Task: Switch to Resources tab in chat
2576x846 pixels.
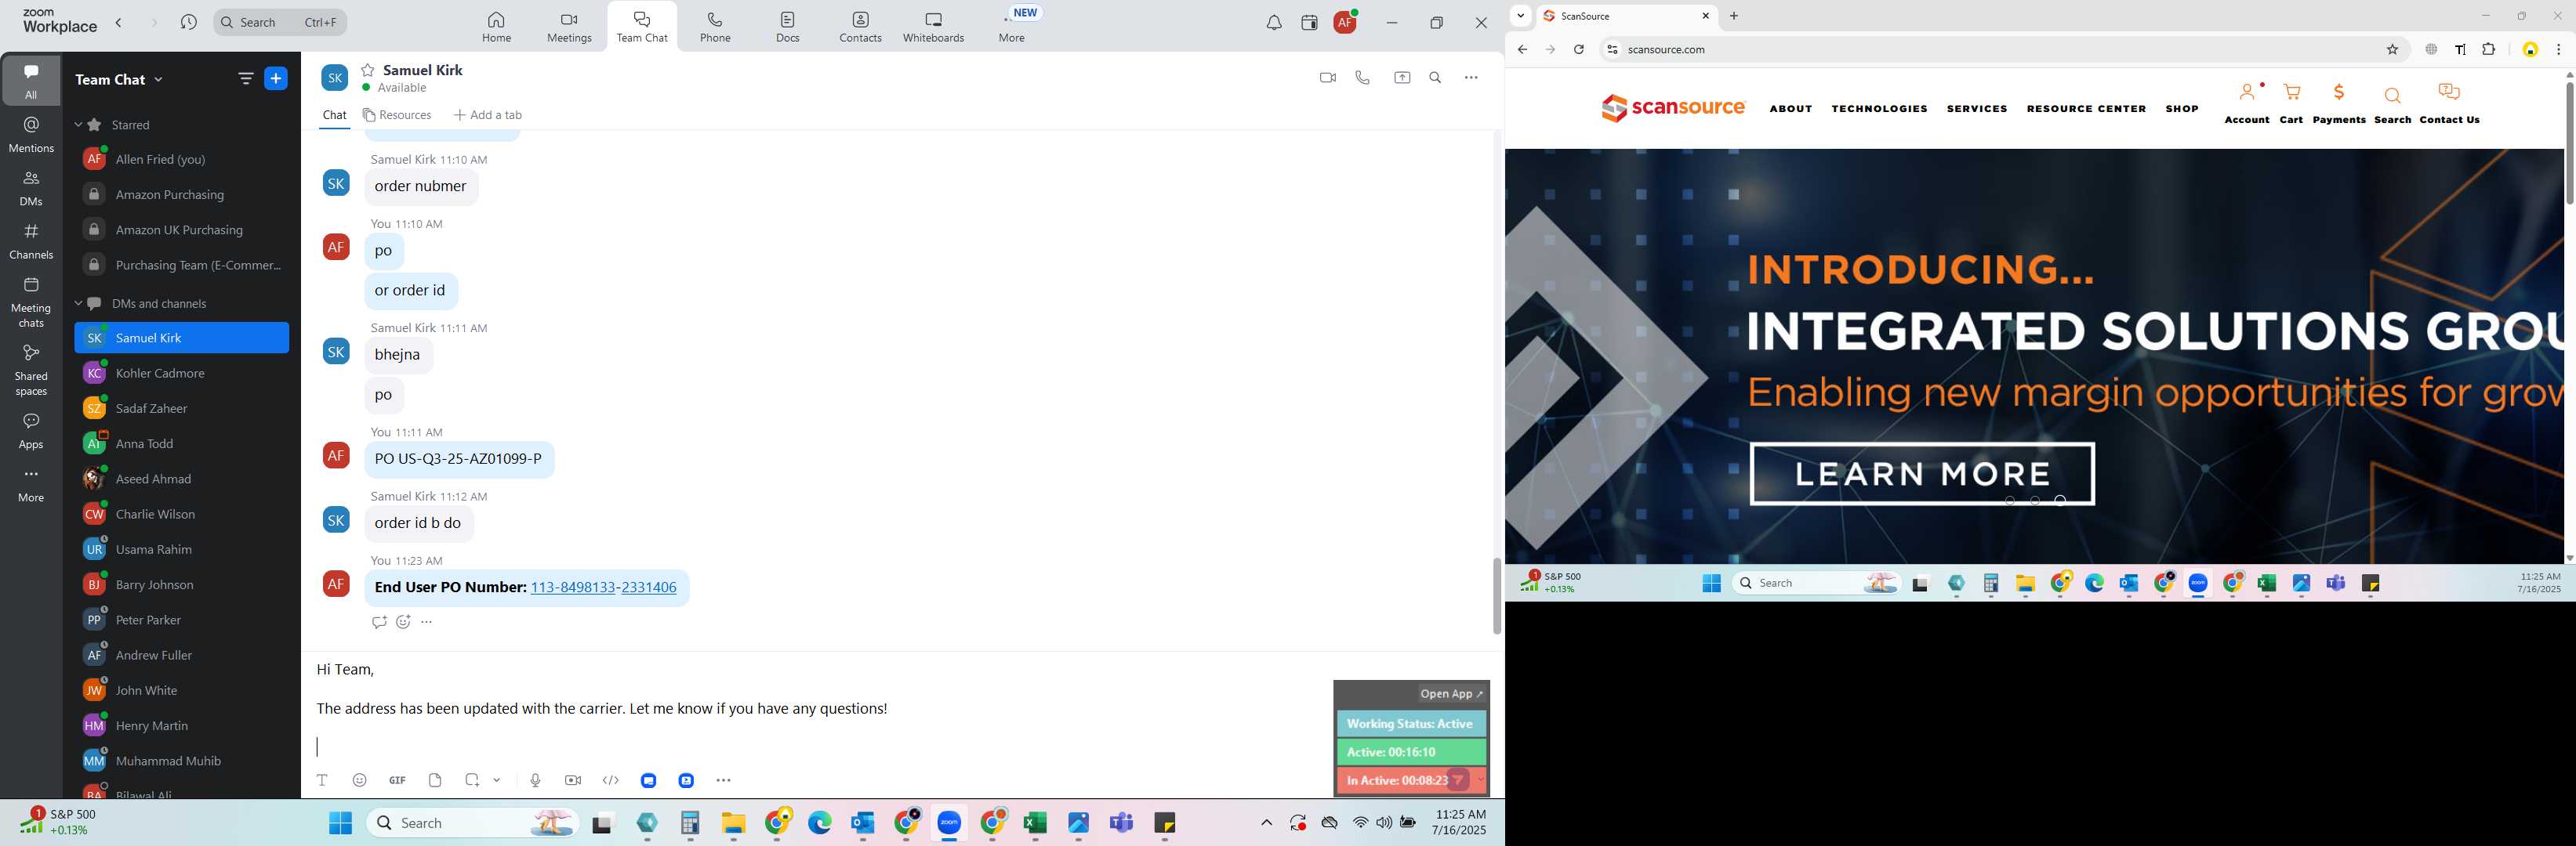Action: pos(397,116)
